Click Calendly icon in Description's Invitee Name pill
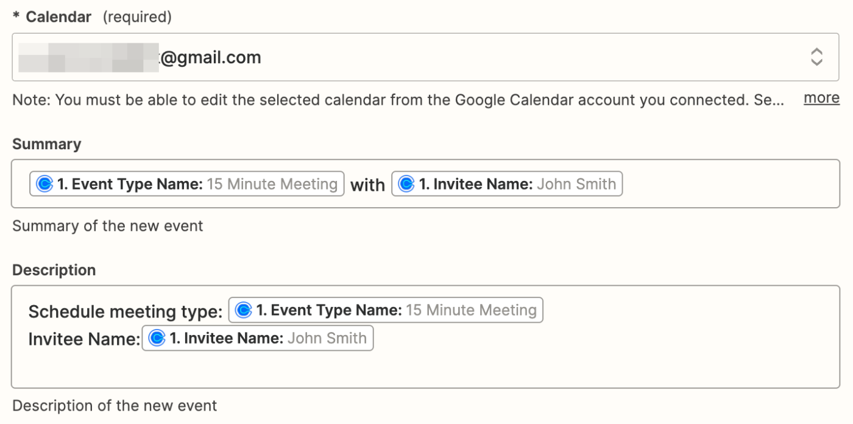This screenshot has width=853, height=424. pyautogui.click(x=157, y=338)
